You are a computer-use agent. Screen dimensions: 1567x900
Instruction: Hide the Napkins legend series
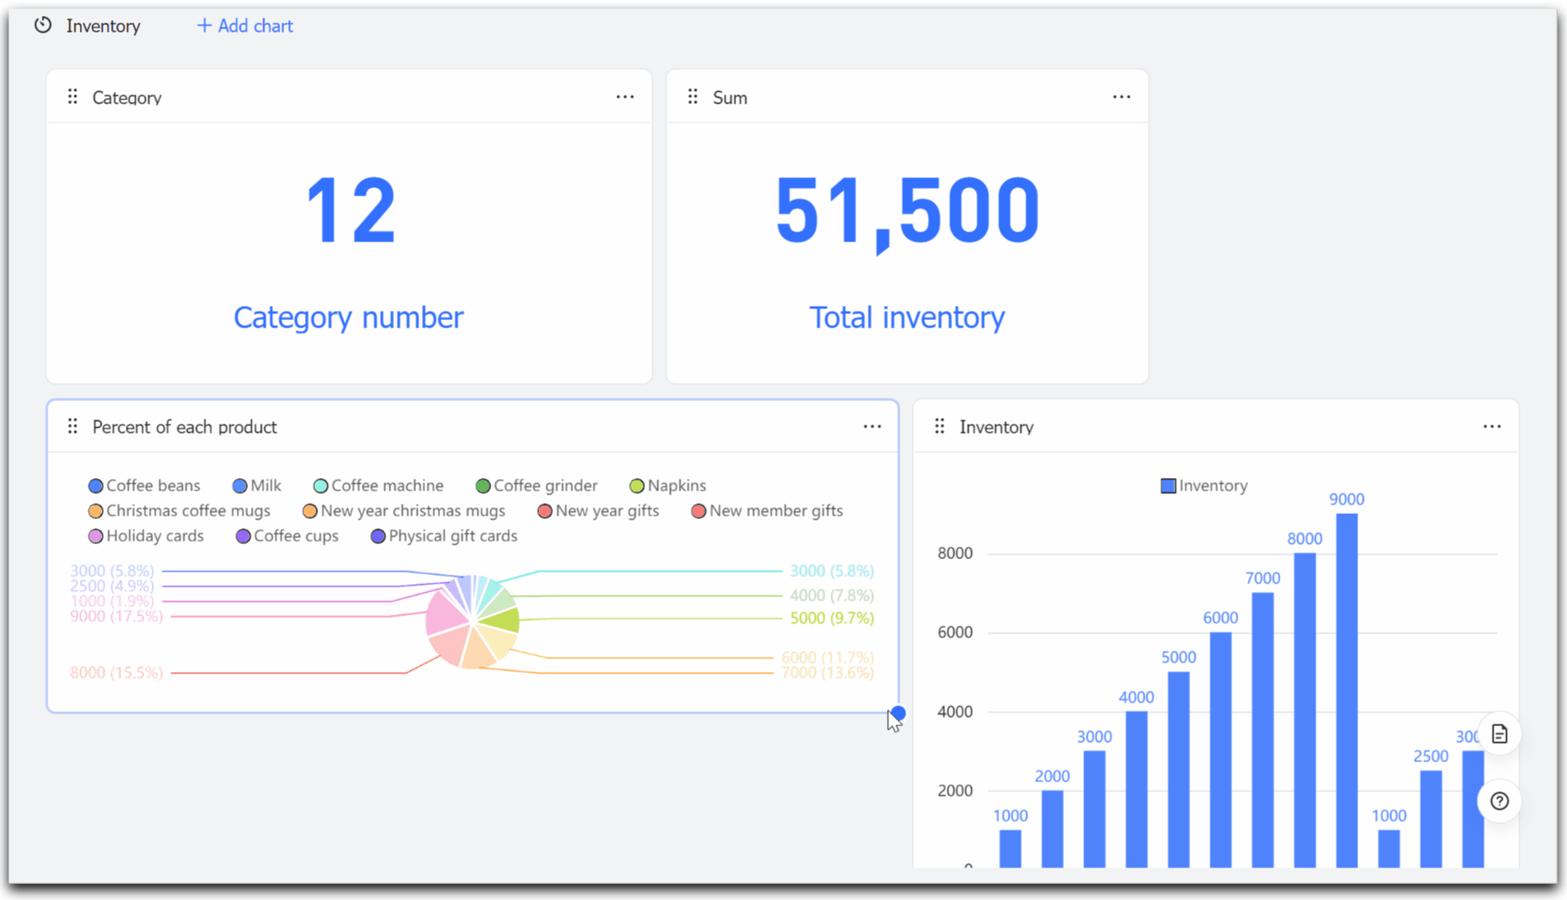pyautogui.click(x=667, y=486)
